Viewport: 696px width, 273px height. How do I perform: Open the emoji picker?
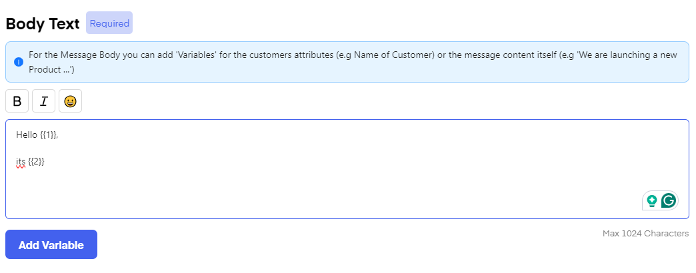coord(70,101)
